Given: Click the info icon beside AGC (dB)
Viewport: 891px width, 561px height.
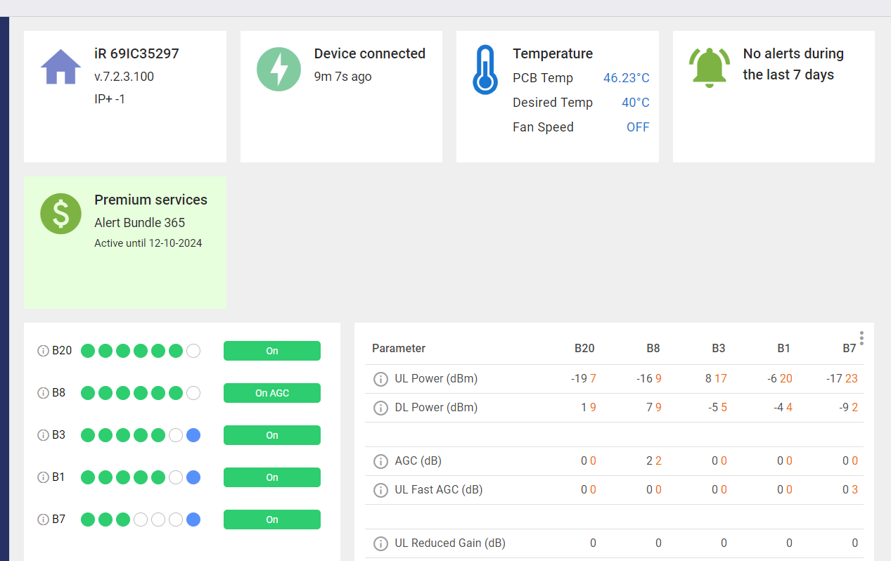Looking at the screenshot, I should coord(380,461).
